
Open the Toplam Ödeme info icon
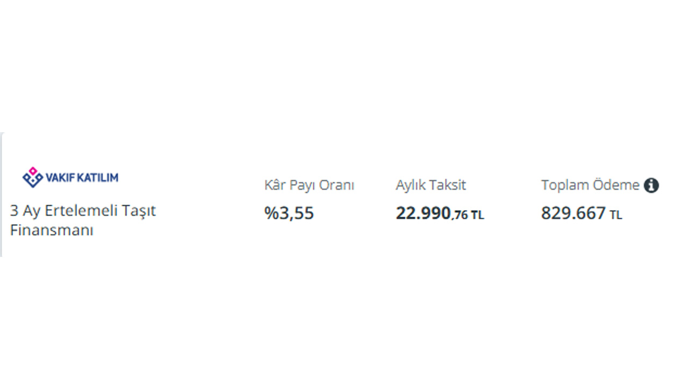(x=651, y=185)
